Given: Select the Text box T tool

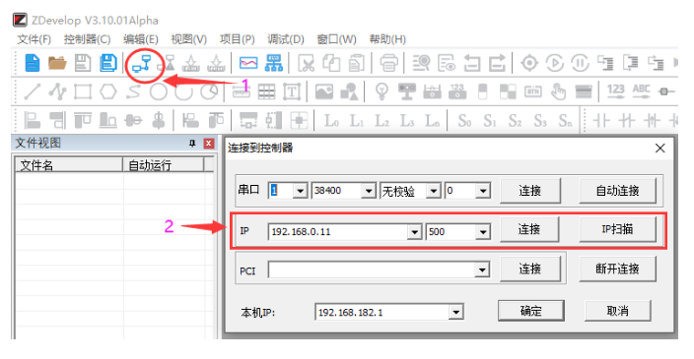Looking at the screenshot, I should pyautogui.click(x=292, y=91).
